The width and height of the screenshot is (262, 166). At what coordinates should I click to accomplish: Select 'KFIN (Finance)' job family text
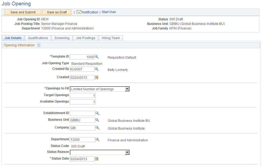point(180,28)
